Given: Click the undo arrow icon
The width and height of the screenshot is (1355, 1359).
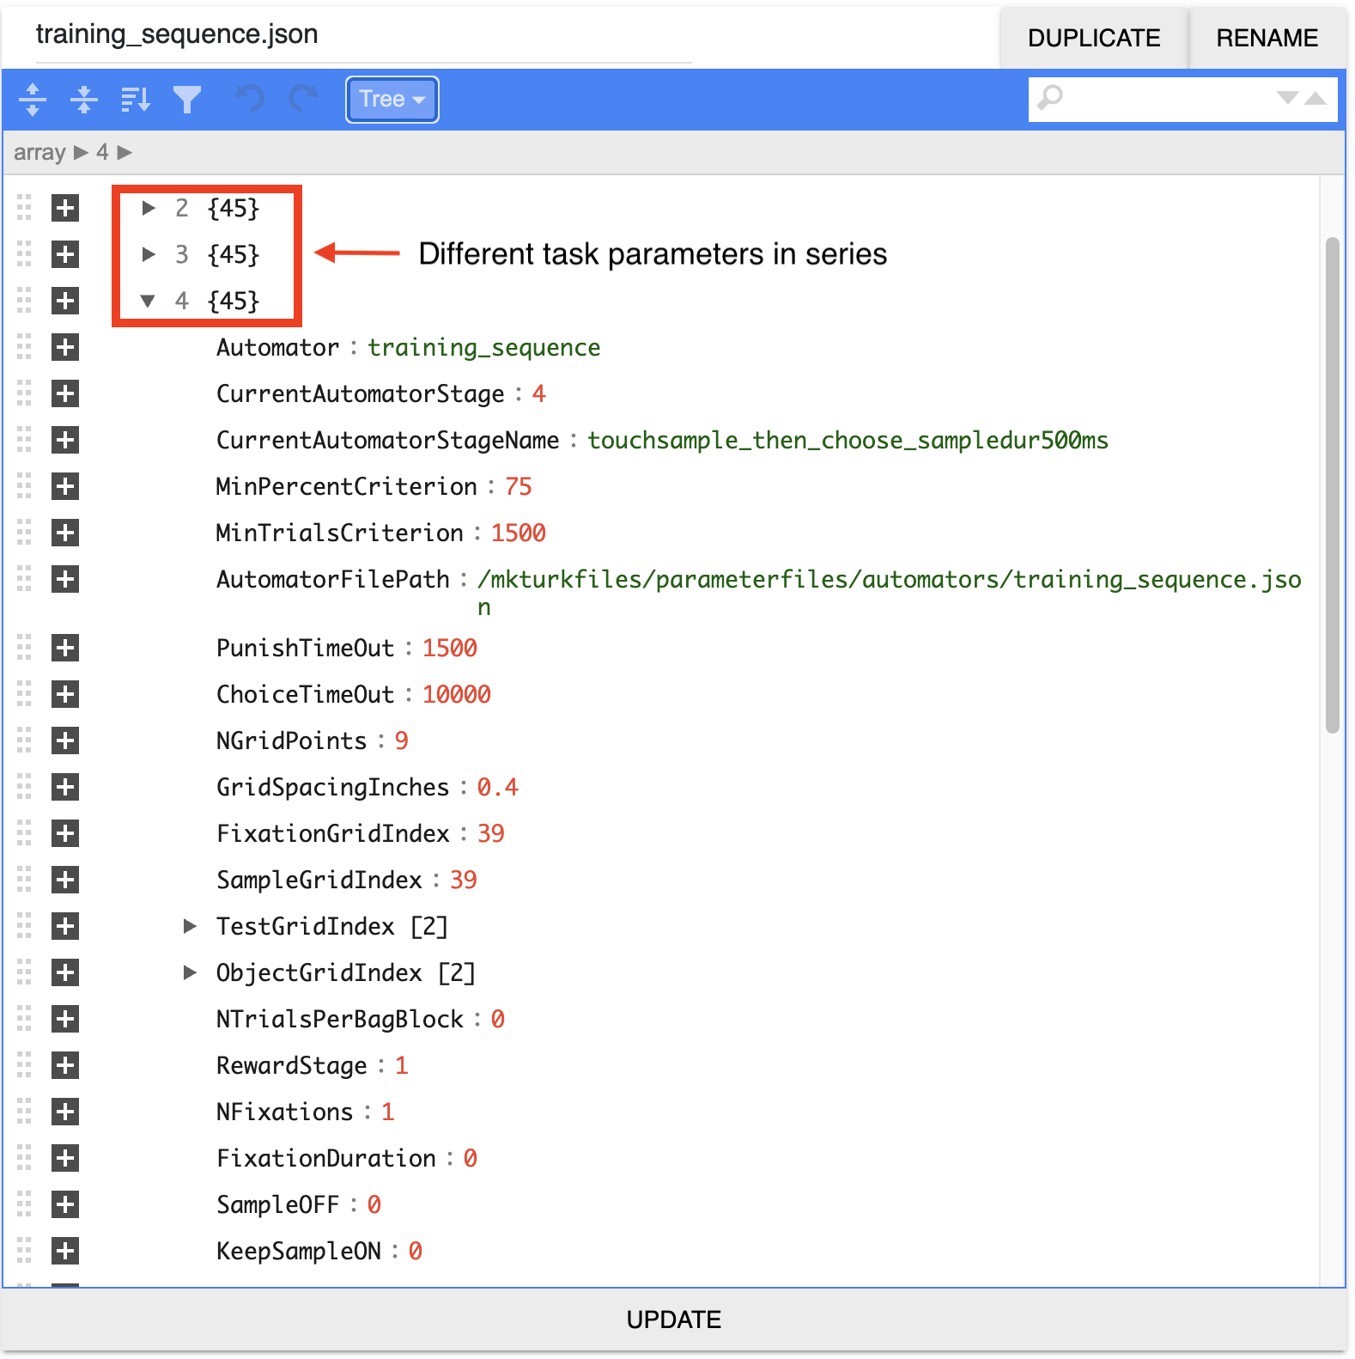Looking at the screenshot, I should [250, 100].
